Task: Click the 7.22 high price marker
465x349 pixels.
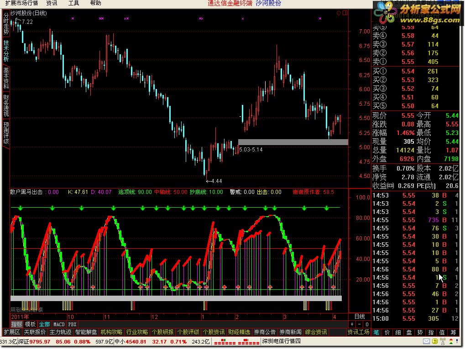Action: (x=27, y=21)
